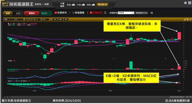Switch to 產業 mode
192x104 pixels.
click(18, 13)
